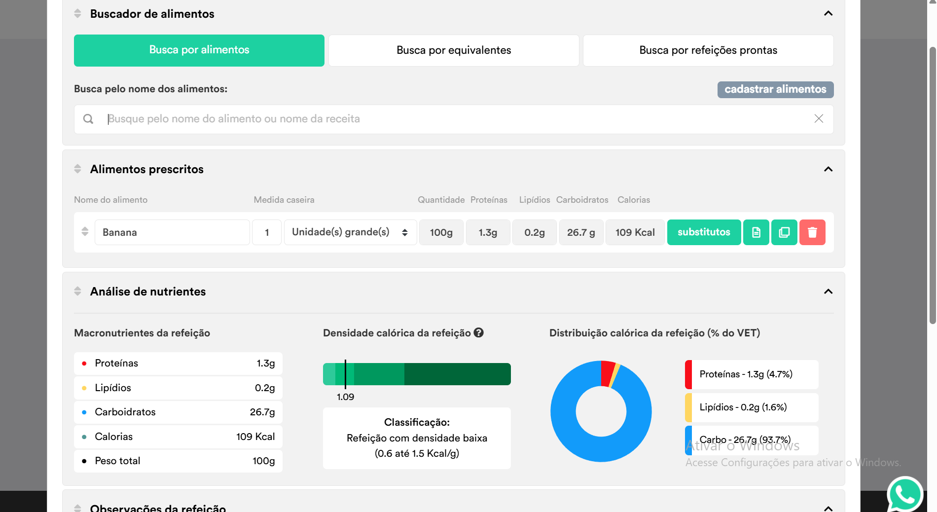Select the Busca por alimentos tab
Image resolution: width=937 pixels, height=512 pixels.
199,50
